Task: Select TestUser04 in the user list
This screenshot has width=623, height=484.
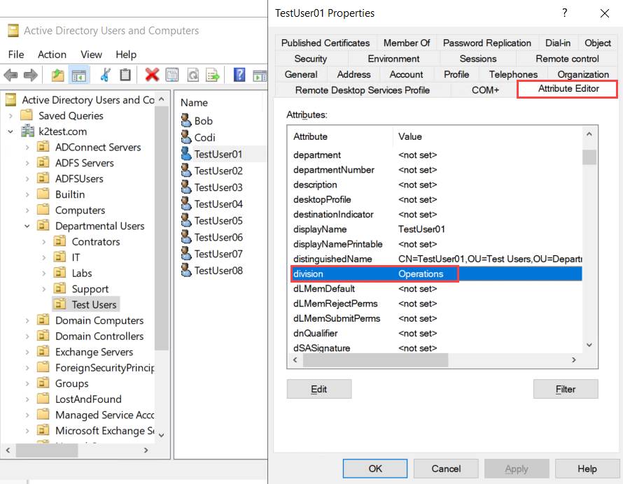Action: 218,204
